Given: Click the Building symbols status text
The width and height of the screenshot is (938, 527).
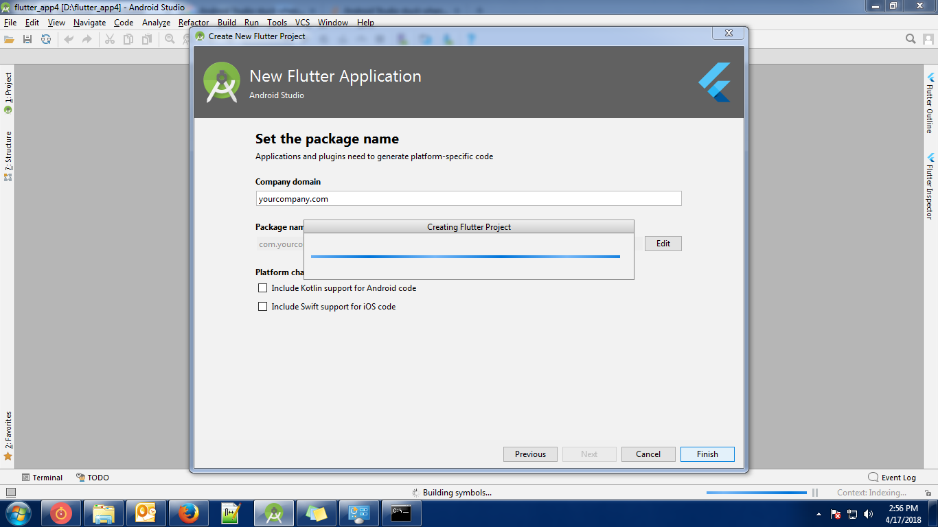Looking at the screenshot, I should point(457,493).
